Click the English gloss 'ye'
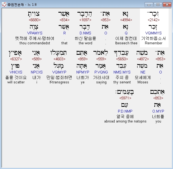Image resolution: width=173 pixels, height=169 pixels. click(83, 83)
